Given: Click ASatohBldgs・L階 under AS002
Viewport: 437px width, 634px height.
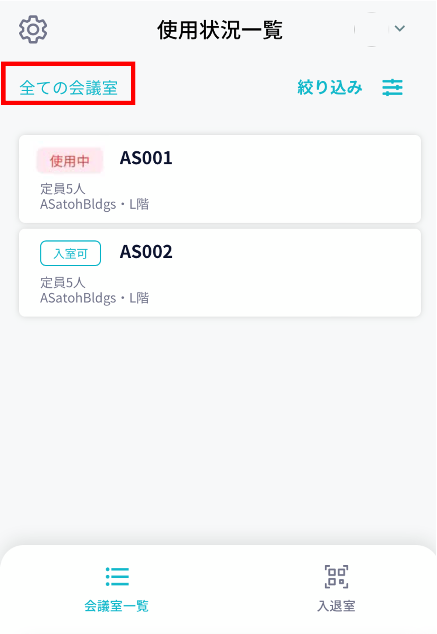Looking at the screenshot, I should (x=94, y=298).
